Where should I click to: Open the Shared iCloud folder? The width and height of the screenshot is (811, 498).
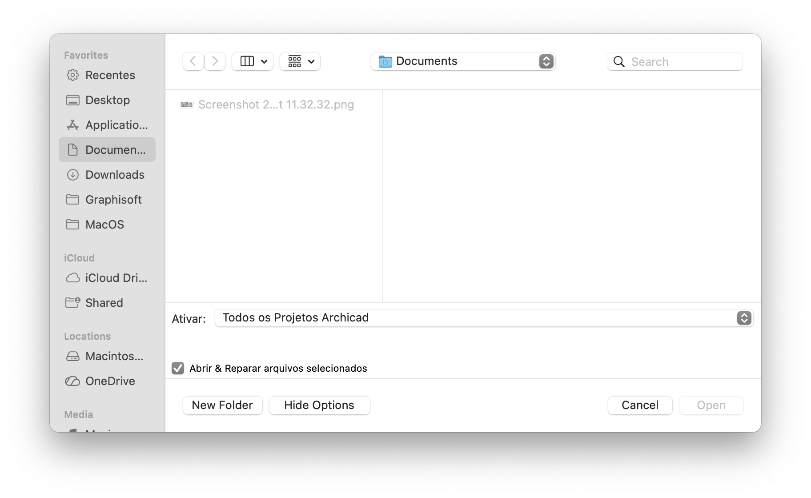coord(107,303)
